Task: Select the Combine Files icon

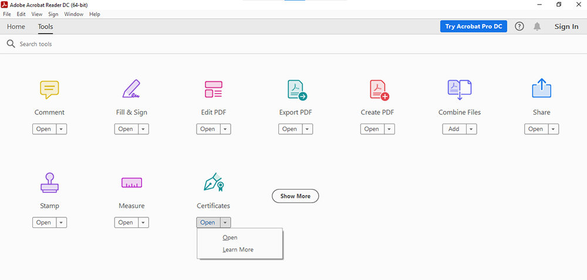Action: click(x=459, y=89)
